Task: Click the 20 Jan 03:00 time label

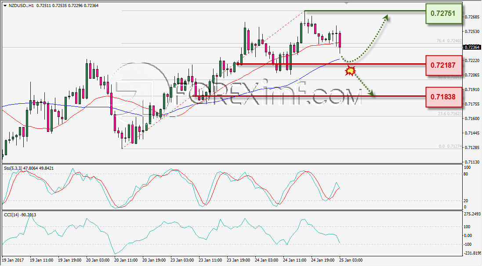Action: [98, 260]
